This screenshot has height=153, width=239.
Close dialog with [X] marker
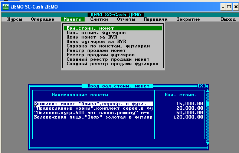202,86
